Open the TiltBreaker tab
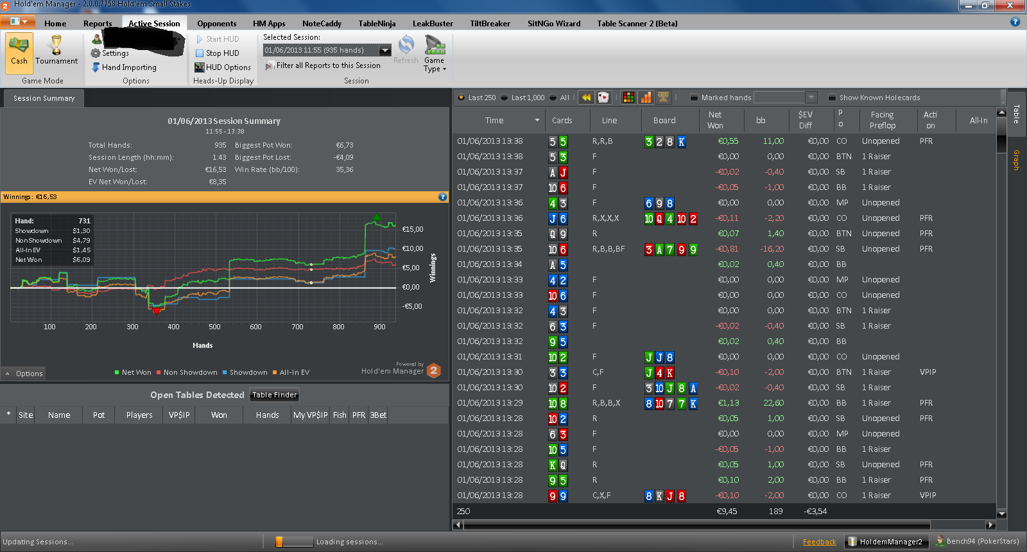The width and height of the screenshot is (1027, 552). (490, 24)
